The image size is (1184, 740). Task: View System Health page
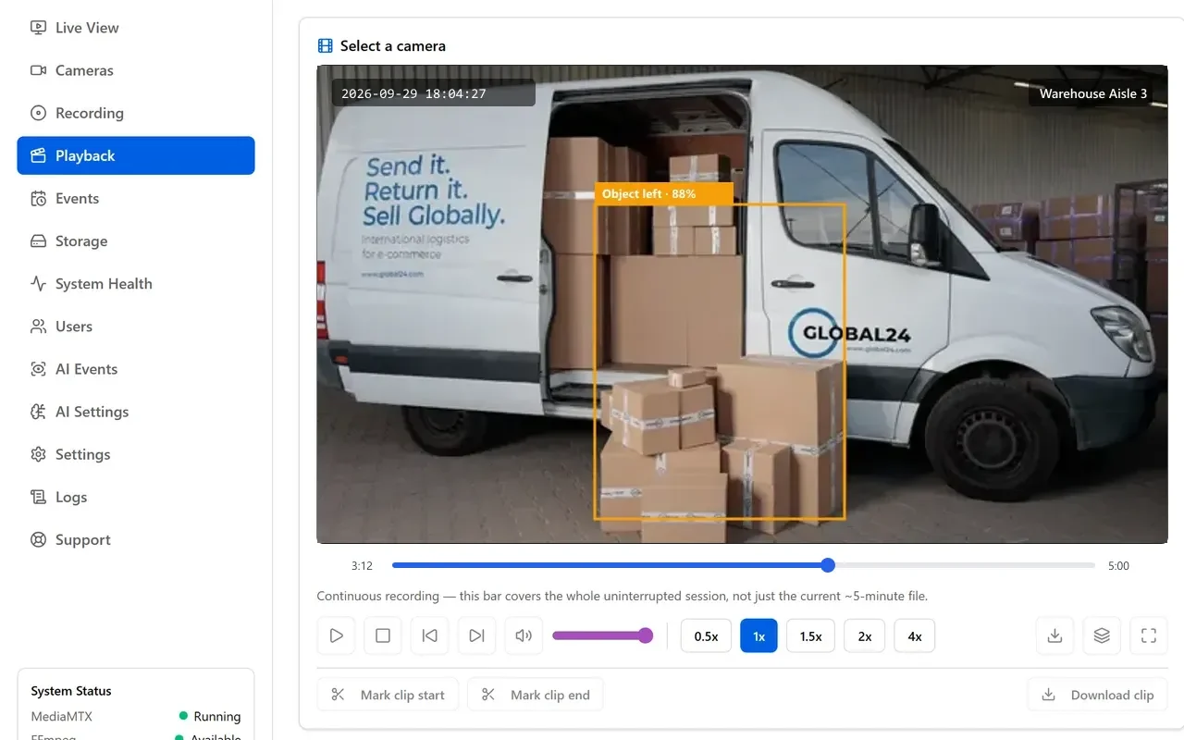pos(136,283)
